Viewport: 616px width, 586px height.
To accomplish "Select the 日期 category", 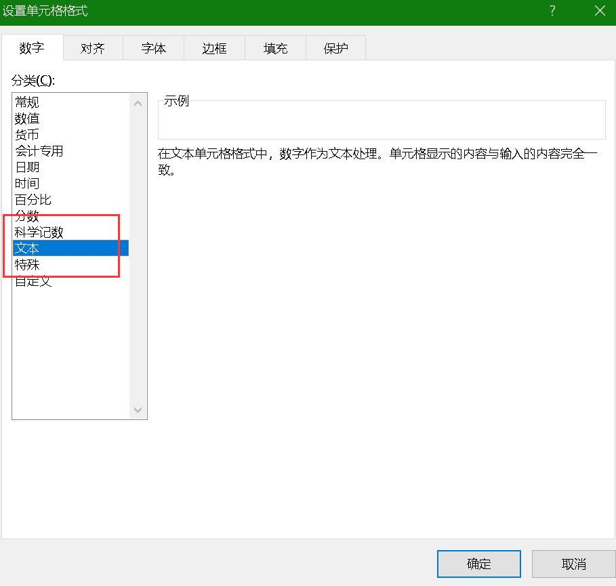I will (70, 167).
